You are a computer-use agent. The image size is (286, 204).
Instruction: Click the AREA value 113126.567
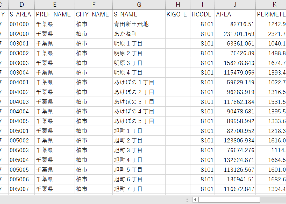235,170
